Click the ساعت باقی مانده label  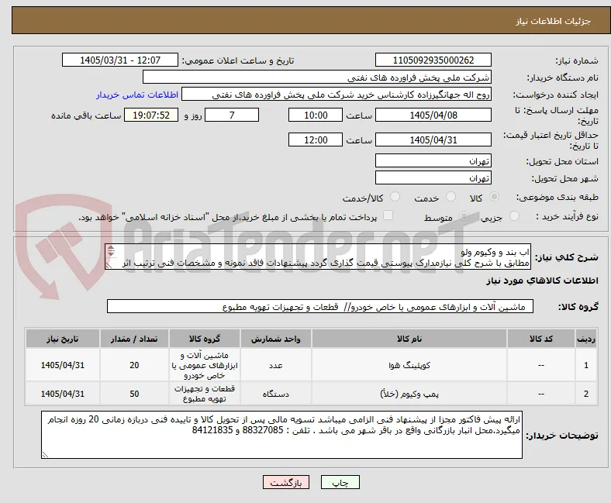click(x=86, y=115)
